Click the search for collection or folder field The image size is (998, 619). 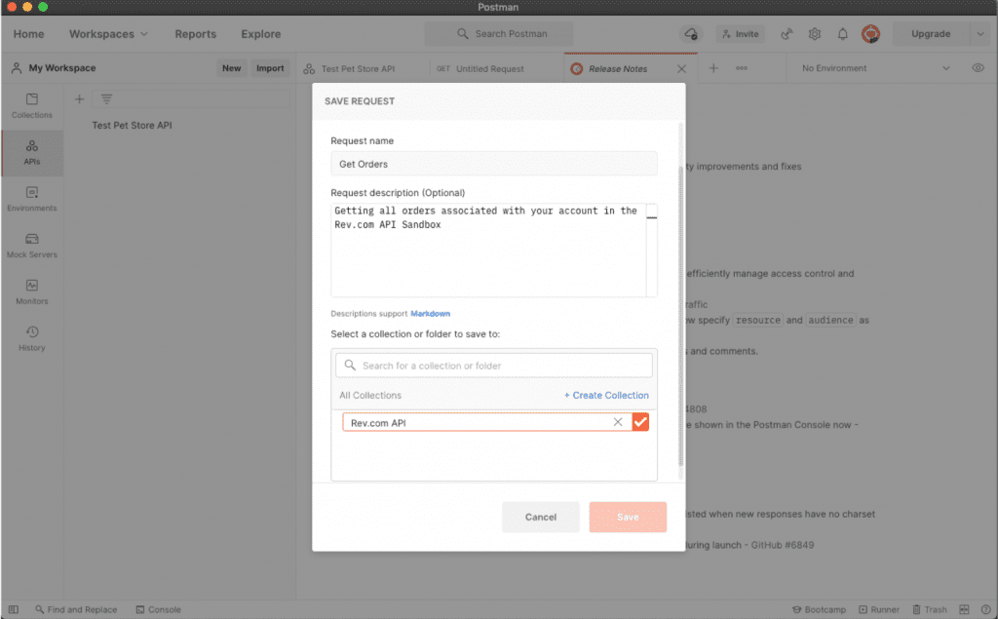(494, 366)
